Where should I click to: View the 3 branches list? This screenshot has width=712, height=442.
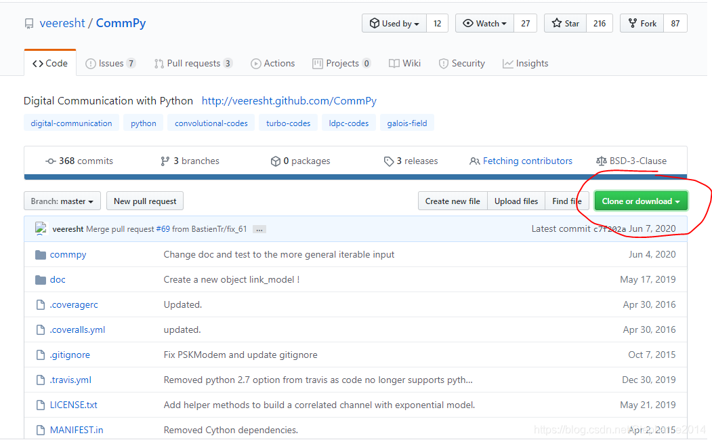tap(190, 161)
